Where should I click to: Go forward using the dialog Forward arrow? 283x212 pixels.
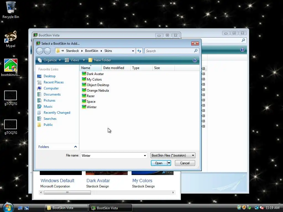pos(47,51)
